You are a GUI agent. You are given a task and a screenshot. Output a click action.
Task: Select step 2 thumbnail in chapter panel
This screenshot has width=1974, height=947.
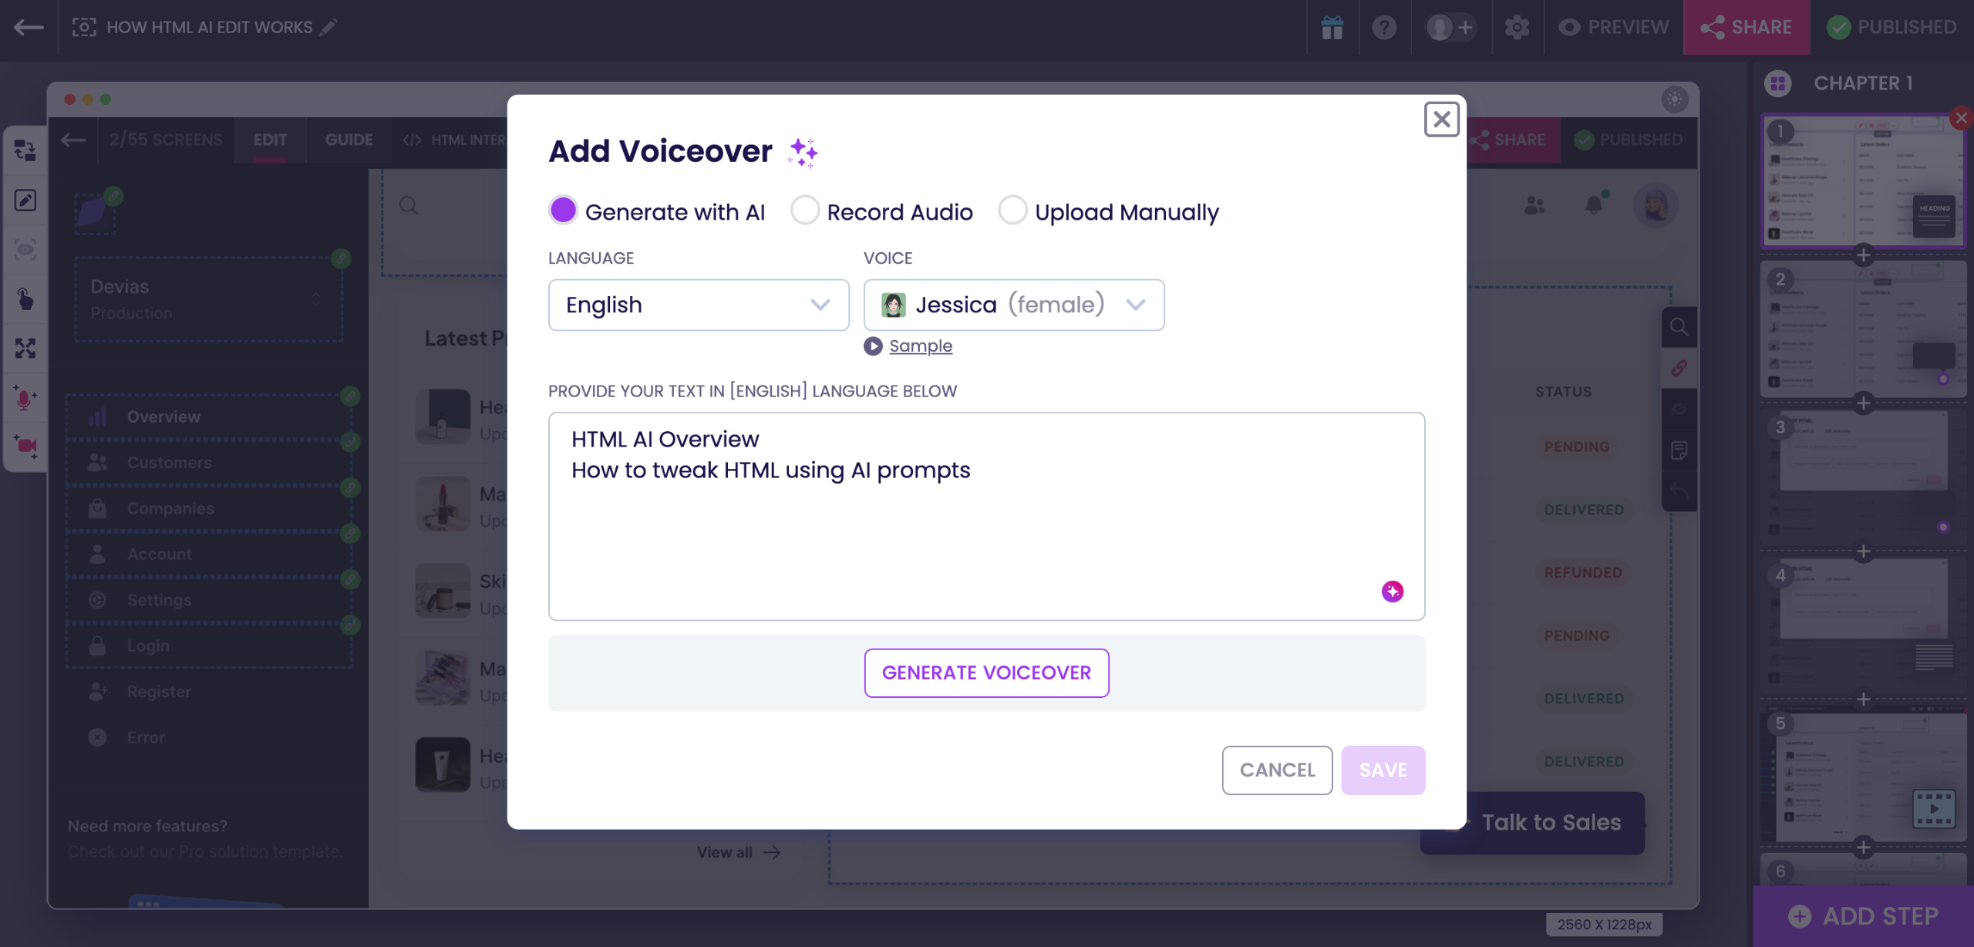tap(1862, 330)
